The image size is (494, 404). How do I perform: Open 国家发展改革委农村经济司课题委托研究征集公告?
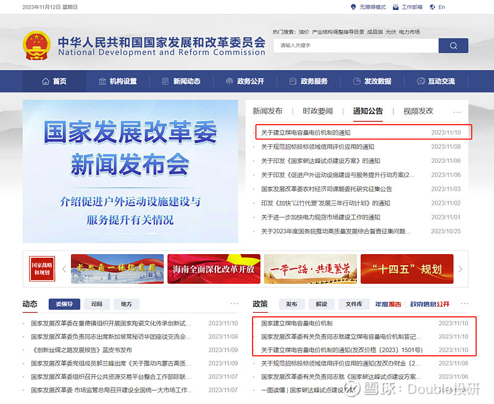327,189
